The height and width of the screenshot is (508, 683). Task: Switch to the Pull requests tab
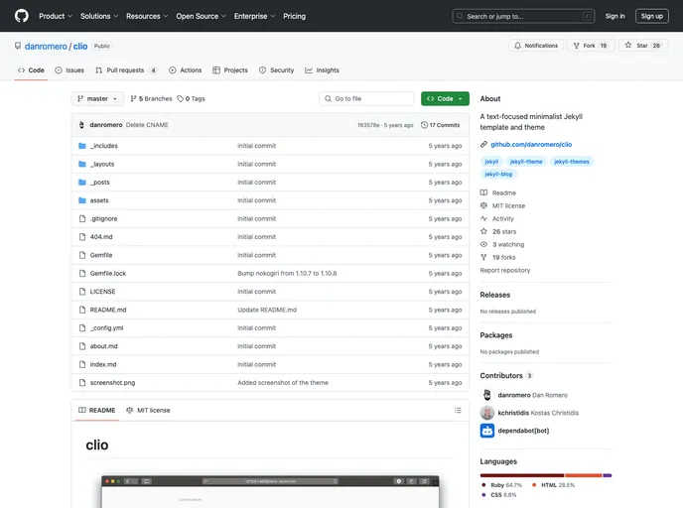[x=126, y=70]
